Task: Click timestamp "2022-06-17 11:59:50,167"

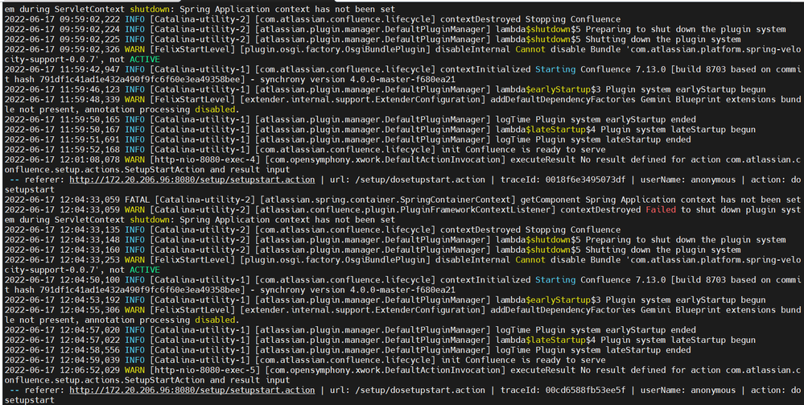Action: pyautogui.click(x=62, y=130)
